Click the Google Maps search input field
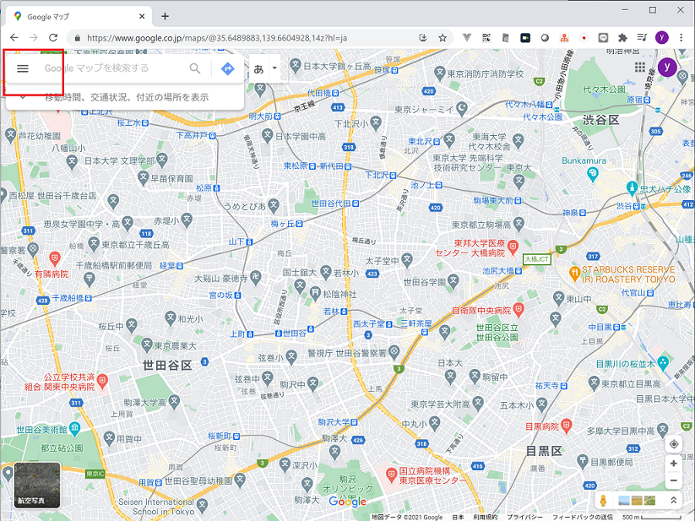Screen dimensions: 695x521 118,68
